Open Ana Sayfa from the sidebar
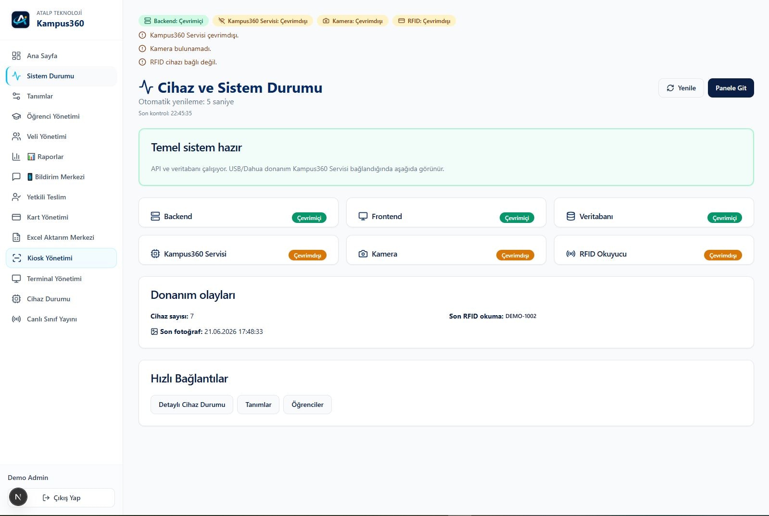The height and width of the screenshot is (516, 769). tap(62, 56)
